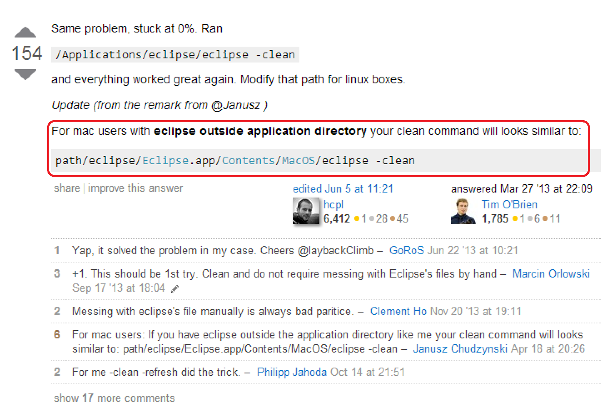Open Philipp Jahoda's profile link
The width and height of the screenshot is (605, 418).
click(291, 372)
